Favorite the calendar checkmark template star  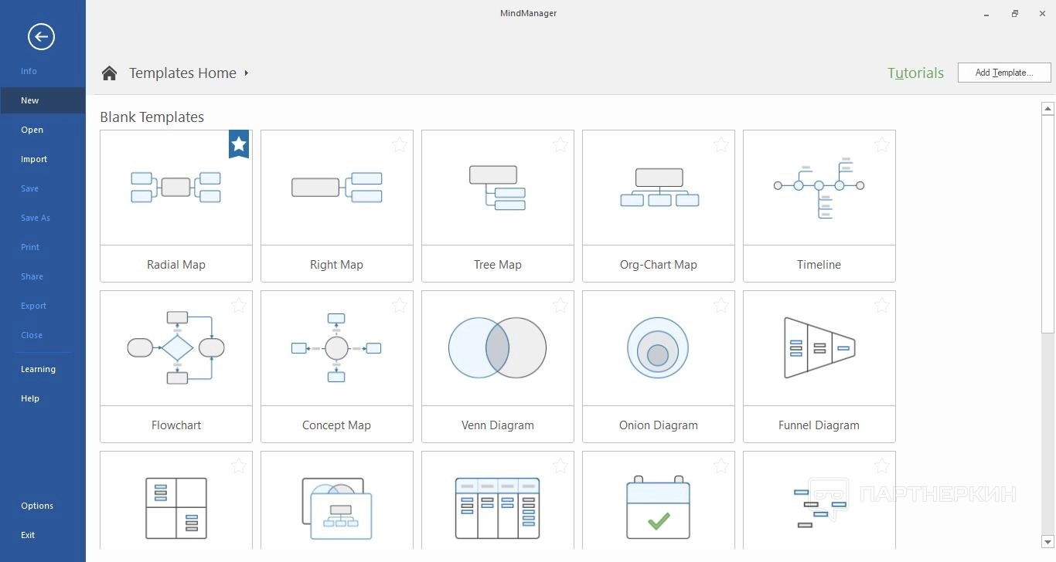pos(721,466)
